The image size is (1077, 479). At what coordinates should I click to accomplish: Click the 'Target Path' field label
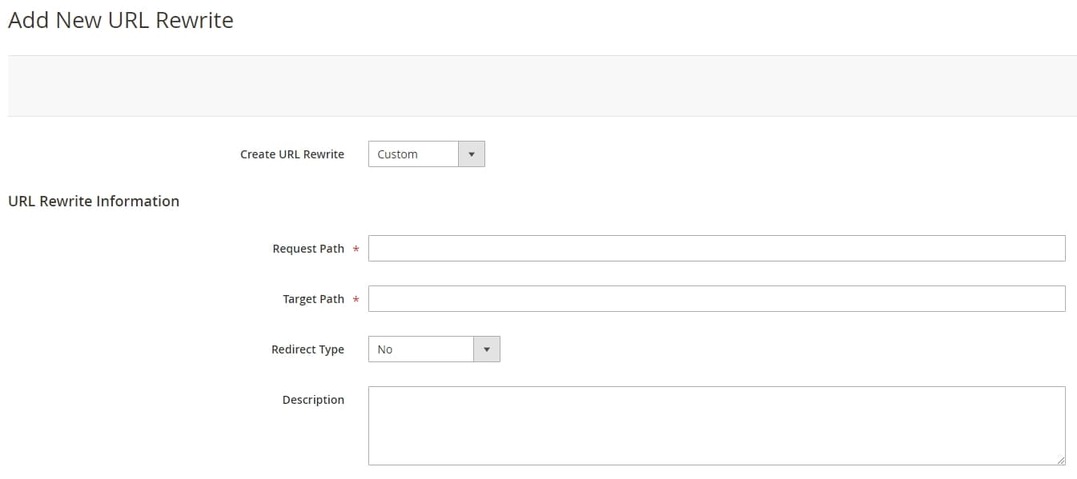click(313, 299)
